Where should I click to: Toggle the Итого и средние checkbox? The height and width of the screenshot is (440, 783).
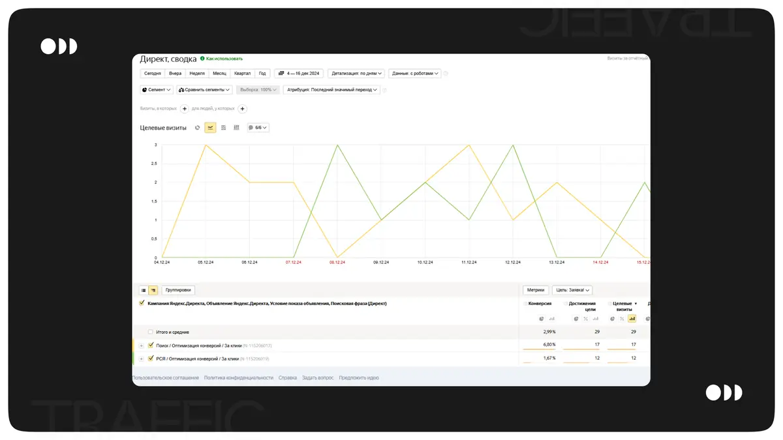tap(151, 332)
